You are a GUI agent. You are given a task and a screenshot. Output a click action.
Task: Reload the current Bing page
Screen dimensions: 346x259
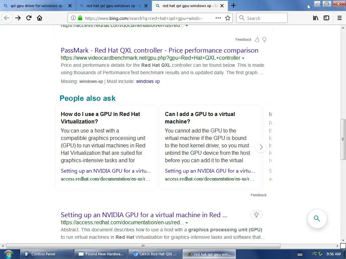(29, 18)
